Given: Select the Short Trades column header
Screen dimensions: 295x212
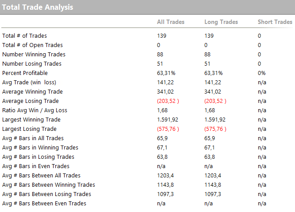Looking at the screenshot, I should click(x=275, y=22).
